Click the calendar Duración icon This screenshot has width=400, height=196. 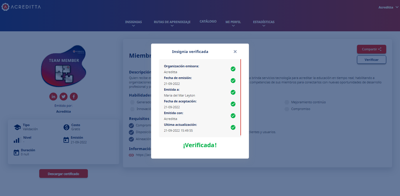click(16, 152)
